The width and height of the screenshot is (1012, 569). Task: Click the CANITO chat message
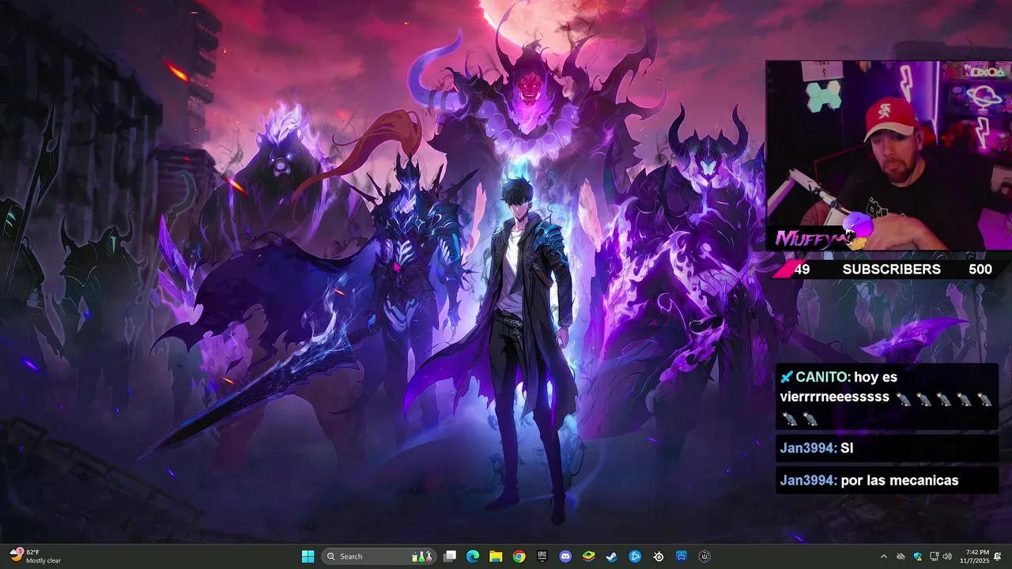(887, 398)
